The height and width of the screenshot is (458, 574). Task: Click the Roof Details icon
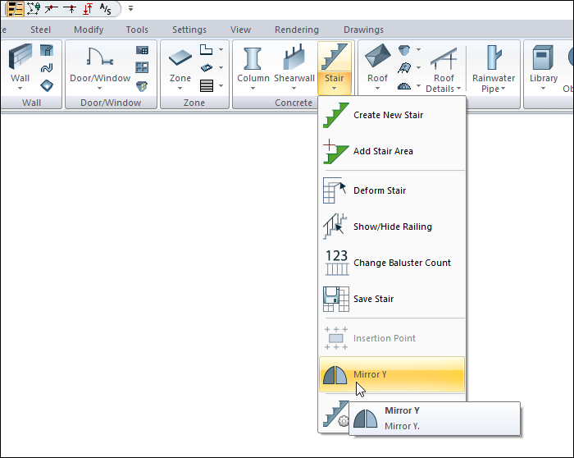(x=444, y=59)
